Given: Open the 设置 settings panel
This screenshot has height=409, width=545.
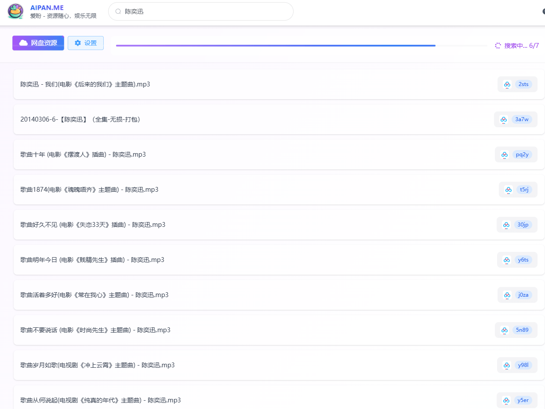Looking at the screenshot, I should 85,43.
